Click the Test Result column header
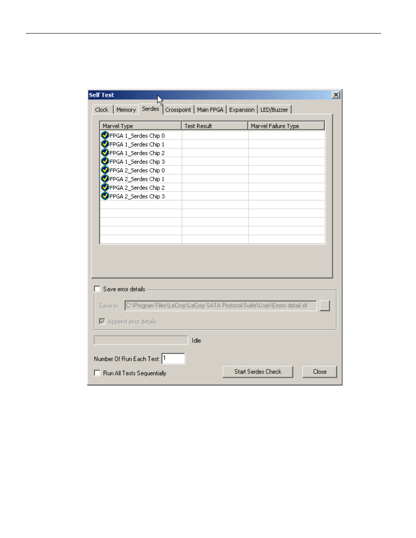Screen dimensions: 416x538 click(x=215, y=126)
